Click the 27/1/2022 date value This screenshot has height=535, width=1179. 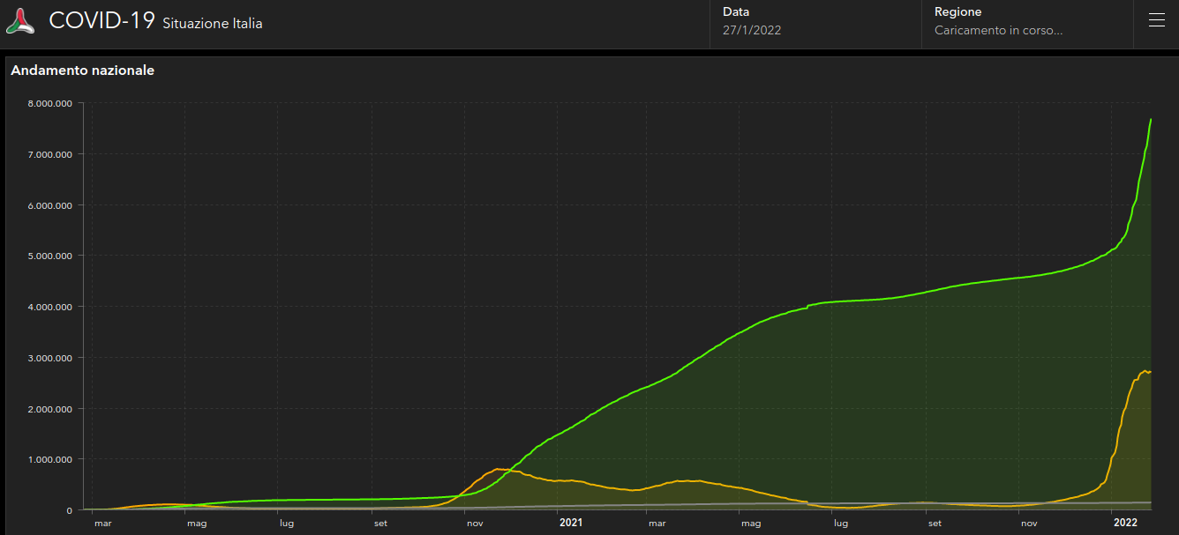(752, 30)
